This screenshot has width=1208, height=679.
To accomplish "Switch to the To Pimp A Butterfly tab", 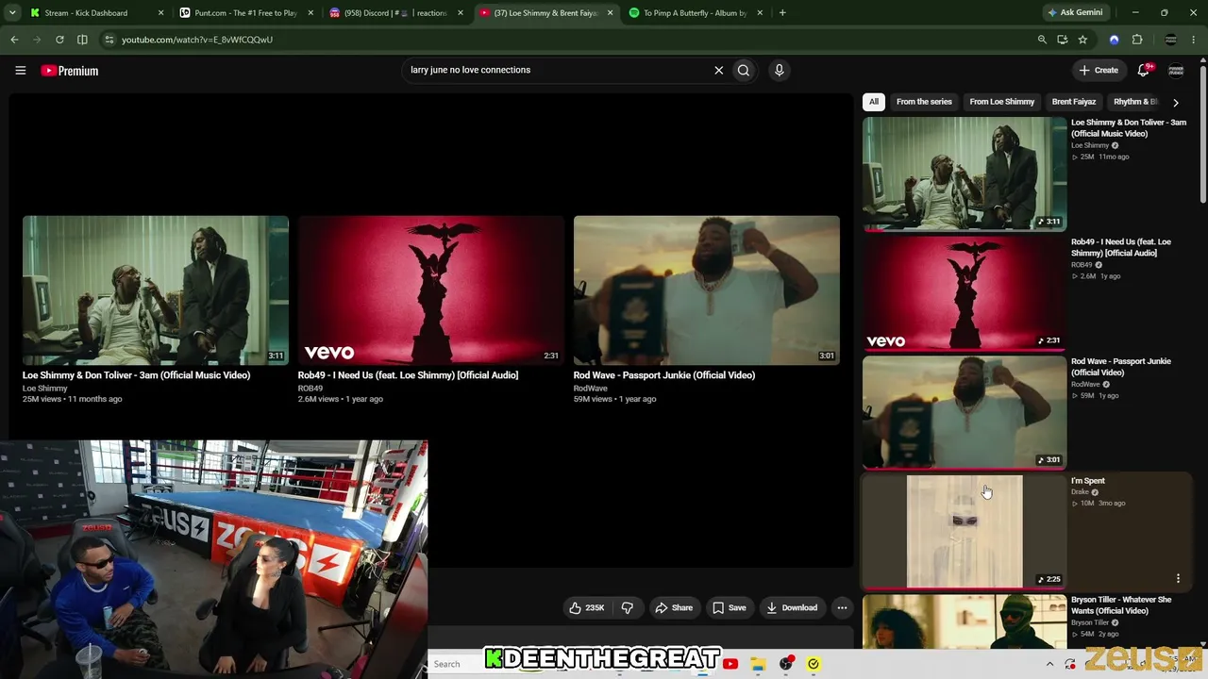I will click(x=696, y=13).
